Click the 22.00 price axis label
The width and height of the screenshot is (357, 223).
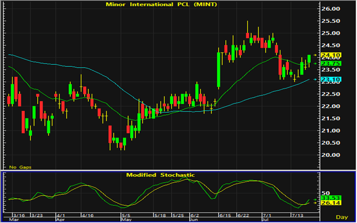[x=330, y=106]
